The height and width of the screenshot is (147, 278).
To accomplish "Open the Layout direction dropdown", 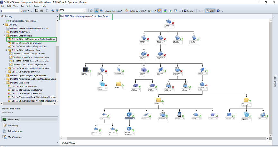I will [x=113, y=11].
